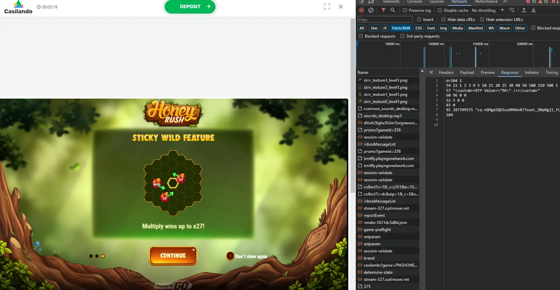Image resolution: width=560 pixels, height=290 pixels.
Task: Check Blocked requests box
Action: [x=361, y=36]
